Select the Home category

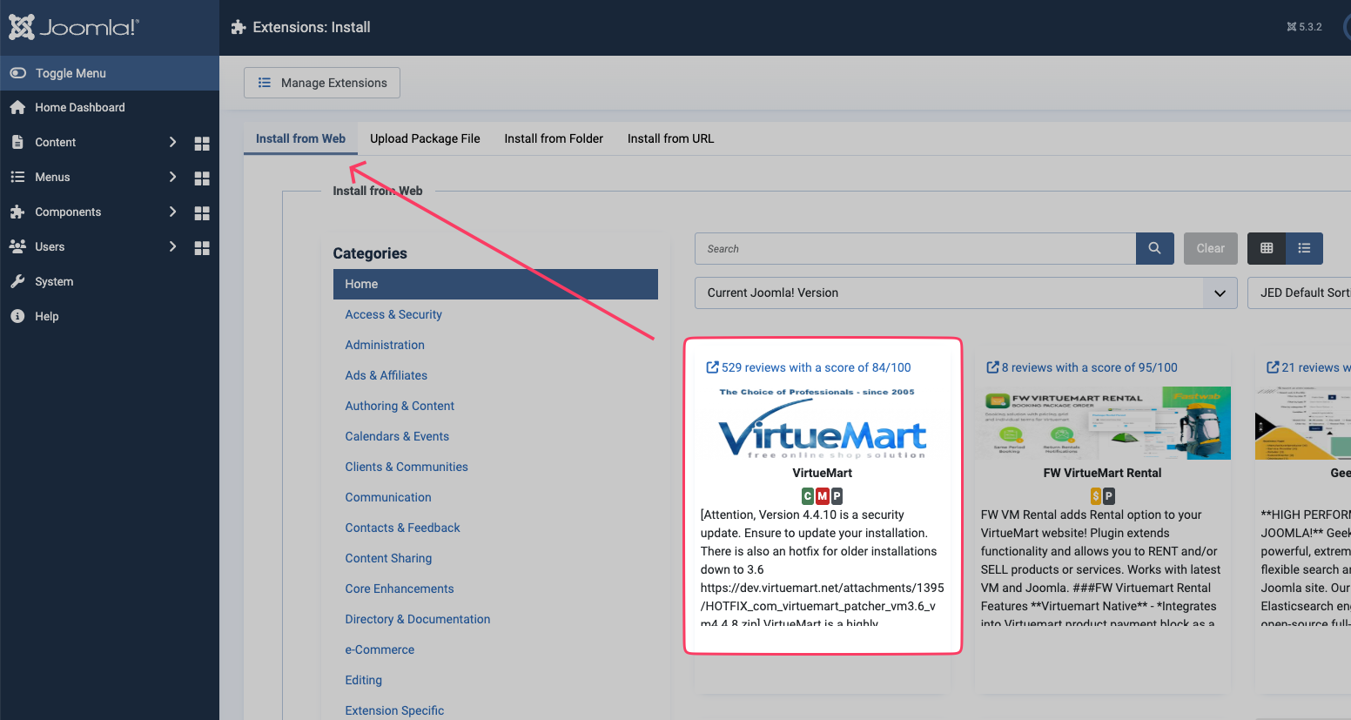click(x=495, y=284)
